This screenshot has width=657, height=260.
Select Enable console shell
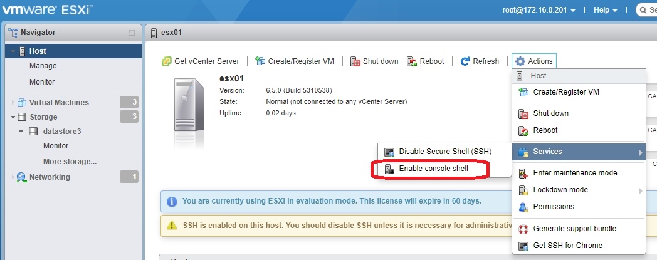(433, 169)
